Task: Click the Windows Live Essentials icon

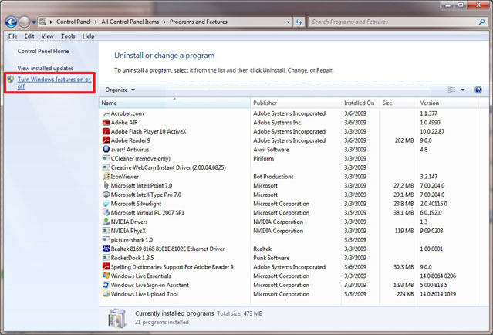Action: tap(106, 276)
